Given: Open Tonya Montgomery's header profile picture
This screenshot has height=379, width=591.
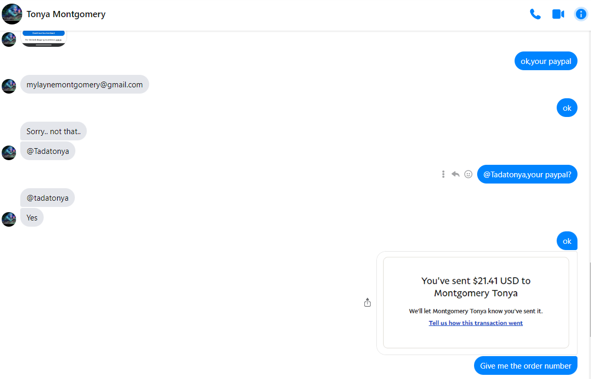Looking at the screenshot, I should coord(12,14).
